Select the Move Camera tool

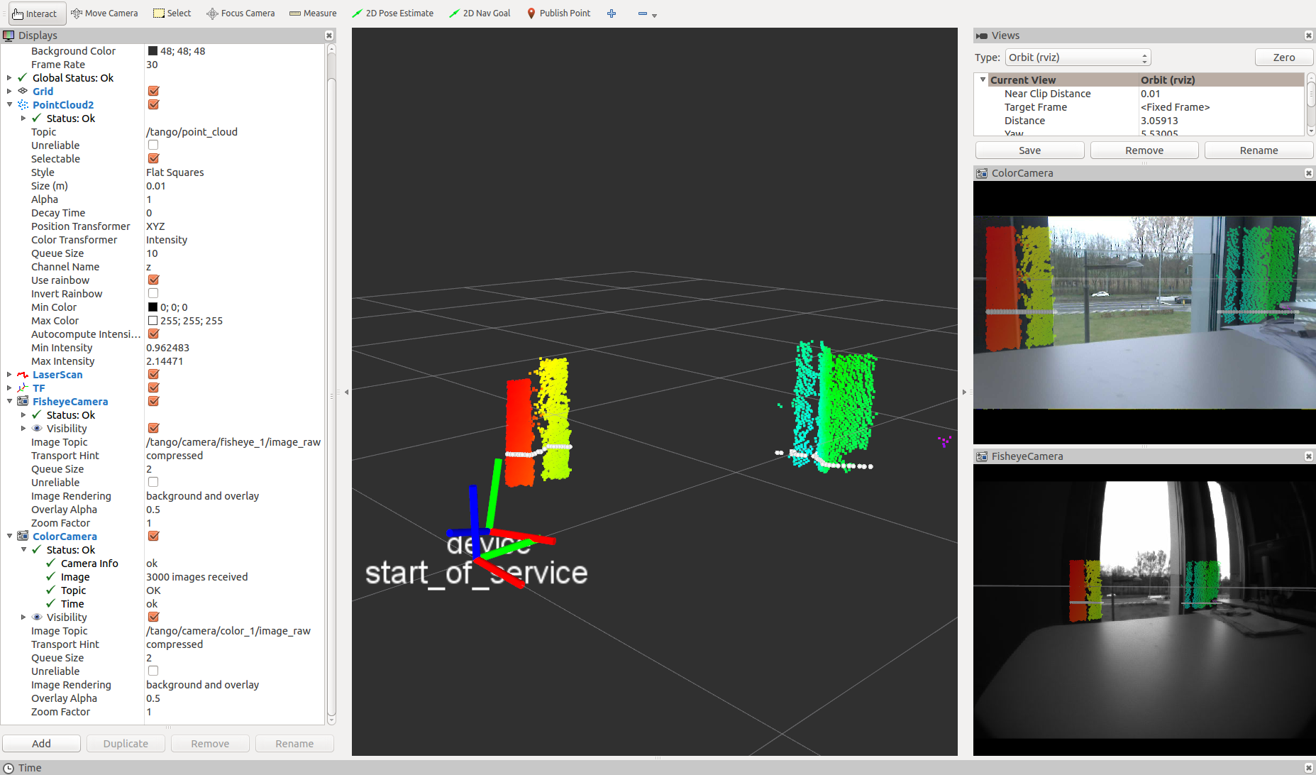[104, 13]
